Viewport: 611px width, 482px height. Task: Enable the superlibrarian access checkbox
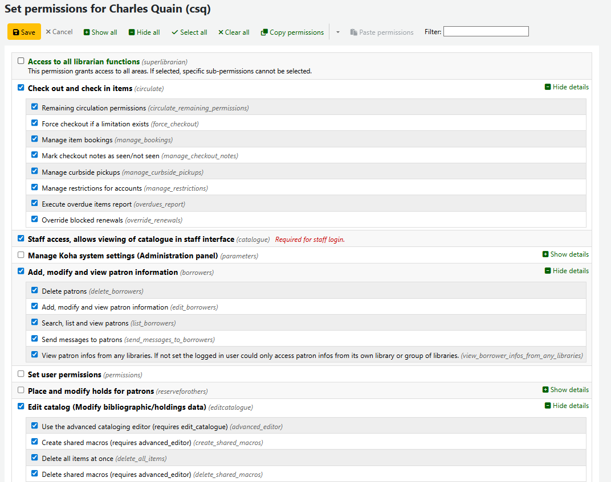(21, 61)
